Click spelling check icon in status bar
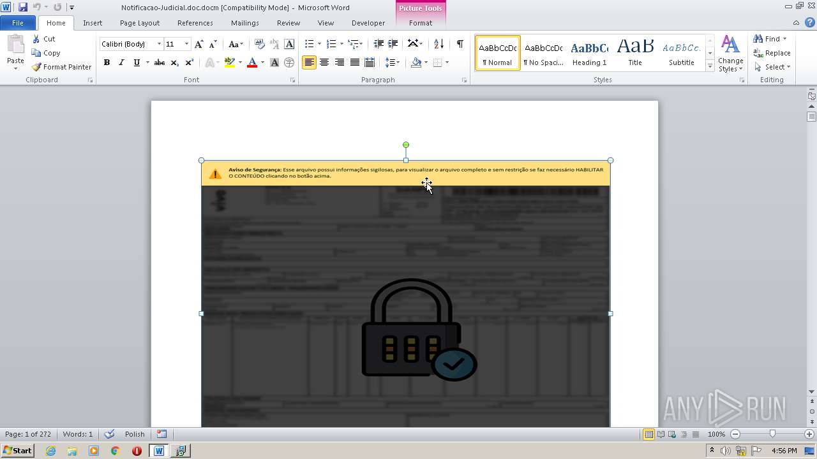Screen dimensions: 817x459 (109, 434)
